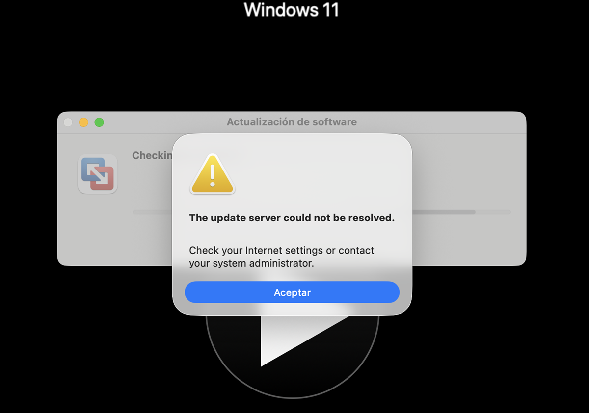This screenshot has height=413, width=589.
Task: Click the unfilled end of the progress bar
Action: [x=493, y=212]
